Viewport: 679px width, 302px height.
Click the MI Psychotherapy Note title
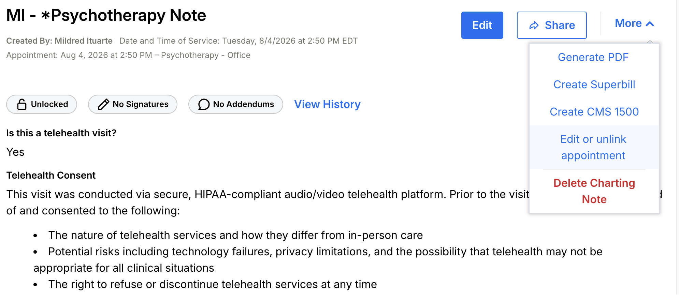106,15
